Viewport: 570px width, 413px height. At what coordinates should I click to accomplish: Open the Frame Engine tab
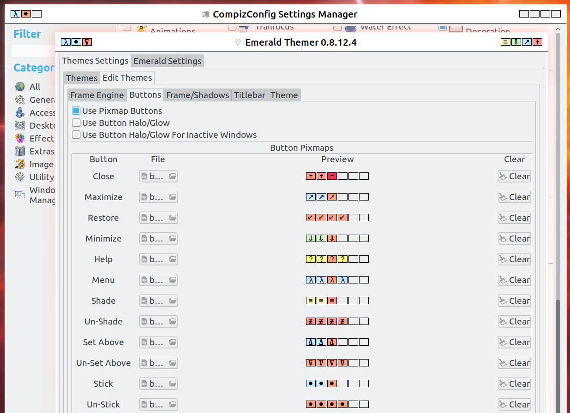(x=97, y=95)
